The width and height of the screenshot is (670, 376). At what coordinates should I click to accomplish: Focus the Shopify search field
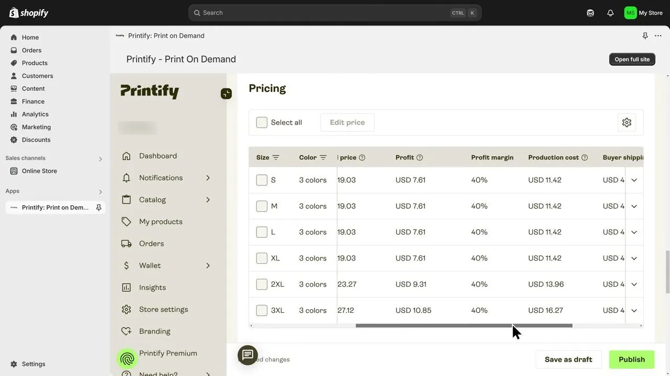[335, 13]
